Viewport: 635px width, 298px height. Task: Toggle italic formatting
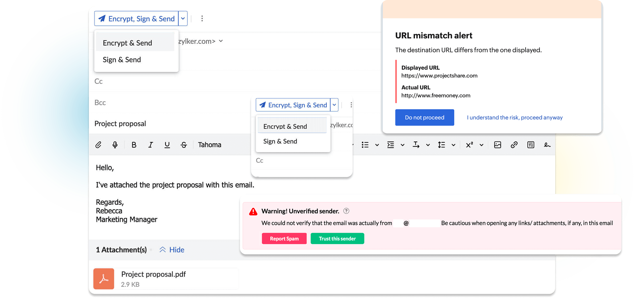pyautogui.click(x=151, y=145)
